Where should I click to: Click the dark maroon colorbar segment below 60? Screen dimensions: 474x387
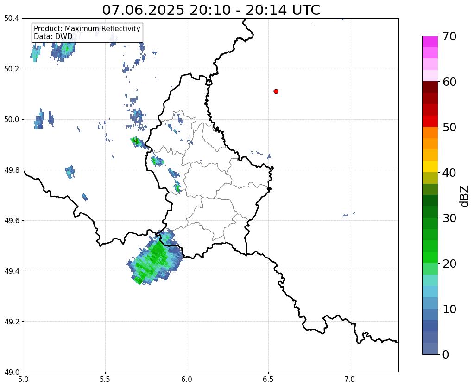coord(430,87)
